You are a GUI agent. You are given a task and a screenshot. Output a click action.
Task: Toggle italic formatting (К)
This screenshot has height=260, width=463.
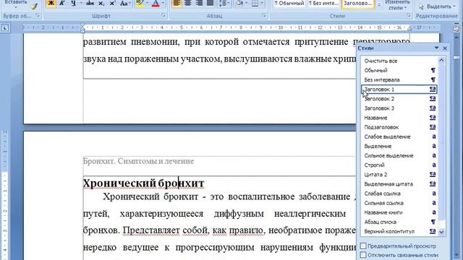pyautogui.click(x=62, y=3)
